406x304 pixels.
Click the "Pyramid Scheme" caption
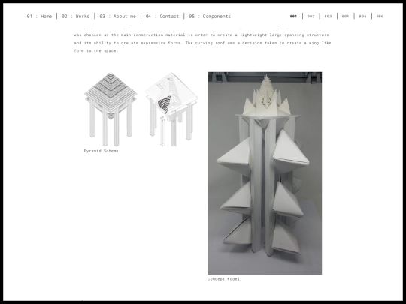101,151
